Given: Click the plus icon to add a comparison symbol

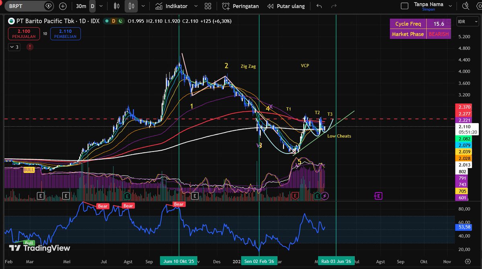Looking at the screenshot, I should [x=63, y=6].
